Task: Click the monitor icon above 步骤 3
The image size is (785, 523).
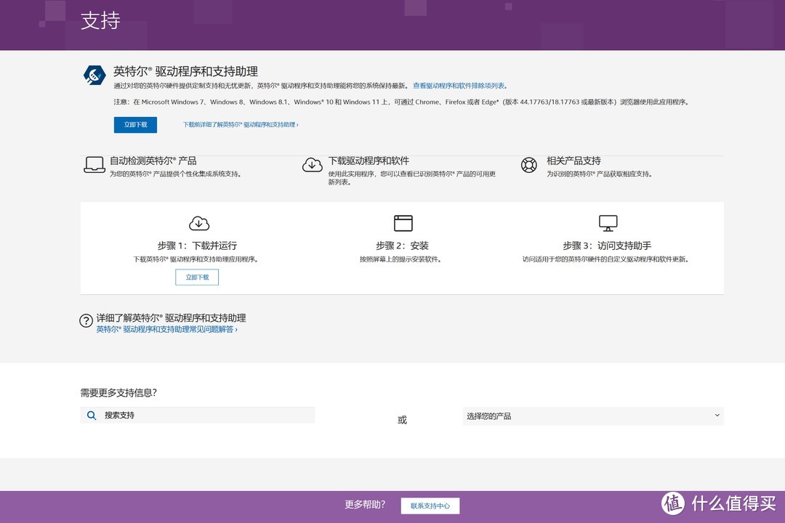Action: [608, 223]
